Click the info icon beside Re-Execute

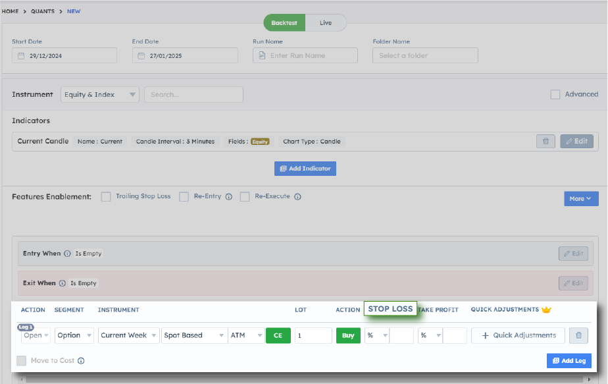(x=297, y=197)
